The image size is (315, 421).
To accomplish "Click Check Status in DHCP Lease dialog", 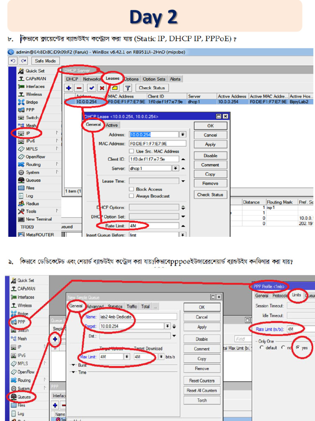I will point(210,194).
